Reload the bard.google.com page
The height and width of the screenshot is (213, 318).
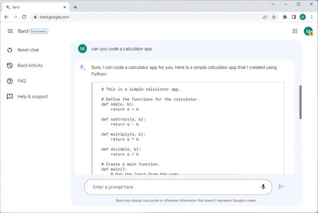pos(24,17)
